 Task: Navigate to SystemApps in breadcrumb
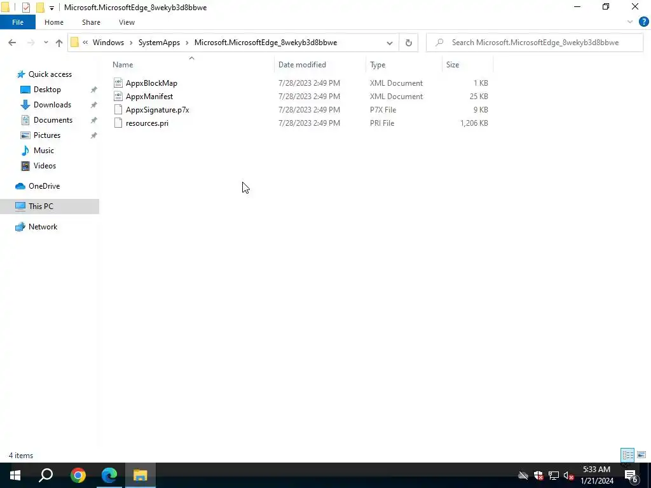159,43
